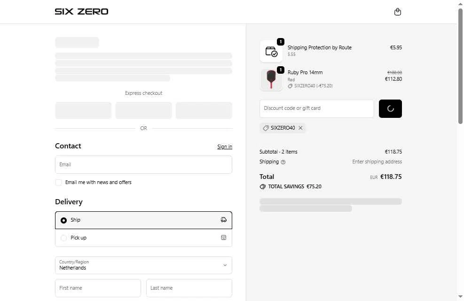Image resolution: width=464 pixels, height=301 pixels.
Task: Click the 'Express checkout' label
Action: tap(143, 93)
